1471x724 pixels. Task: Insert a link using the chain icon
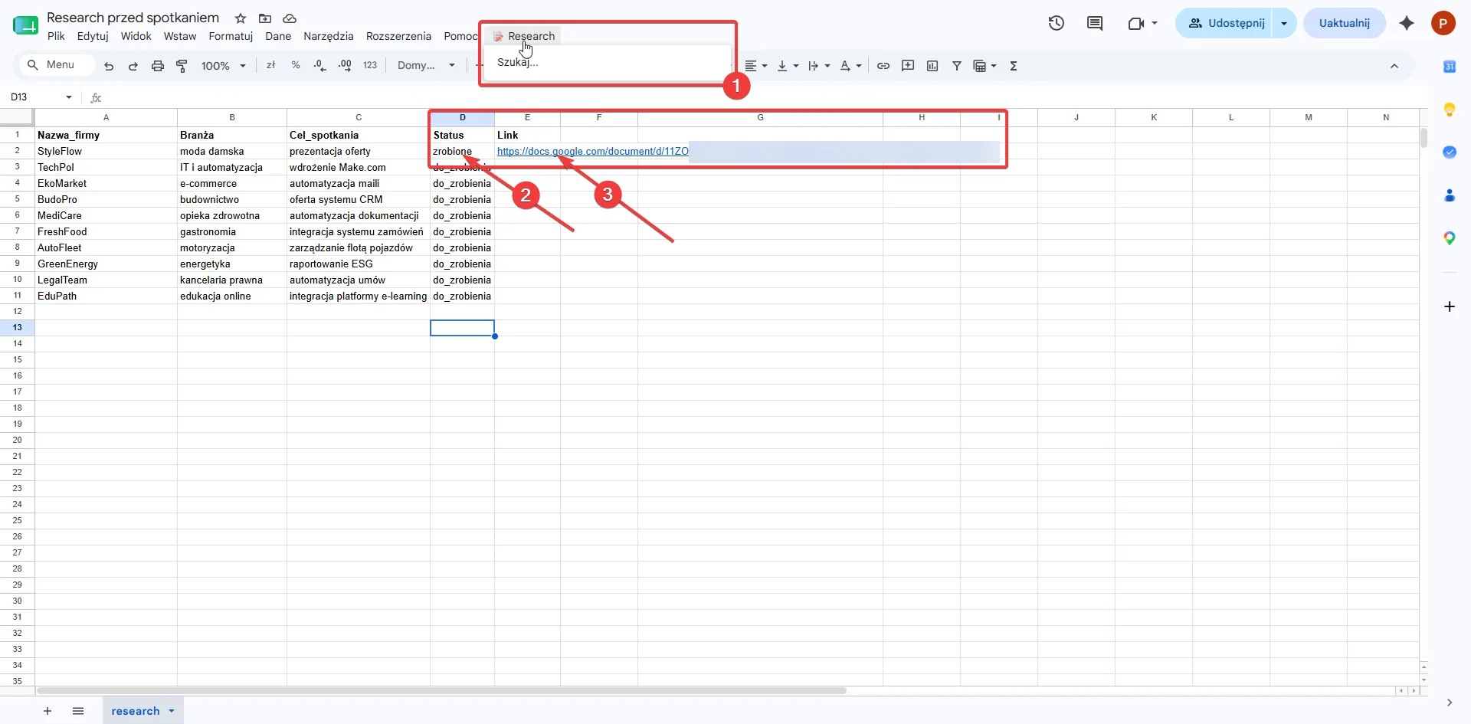coord(883,66)
